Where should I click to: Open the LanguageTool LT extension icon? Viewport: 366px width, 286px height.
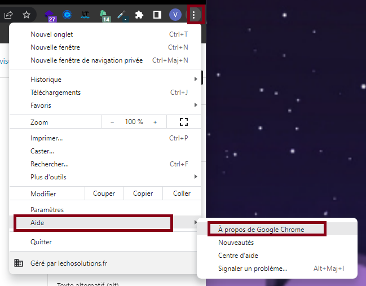pos(85,15)
